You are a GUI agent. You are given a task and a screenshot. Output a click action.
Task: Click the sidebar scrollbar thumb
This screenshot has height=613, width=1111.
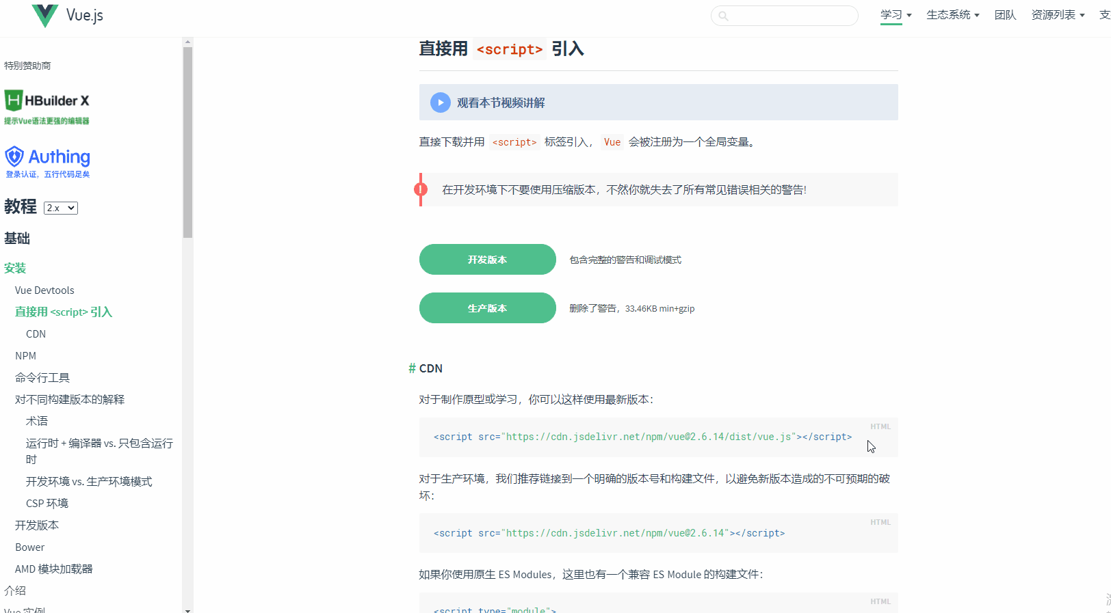(x=187, y=142)
